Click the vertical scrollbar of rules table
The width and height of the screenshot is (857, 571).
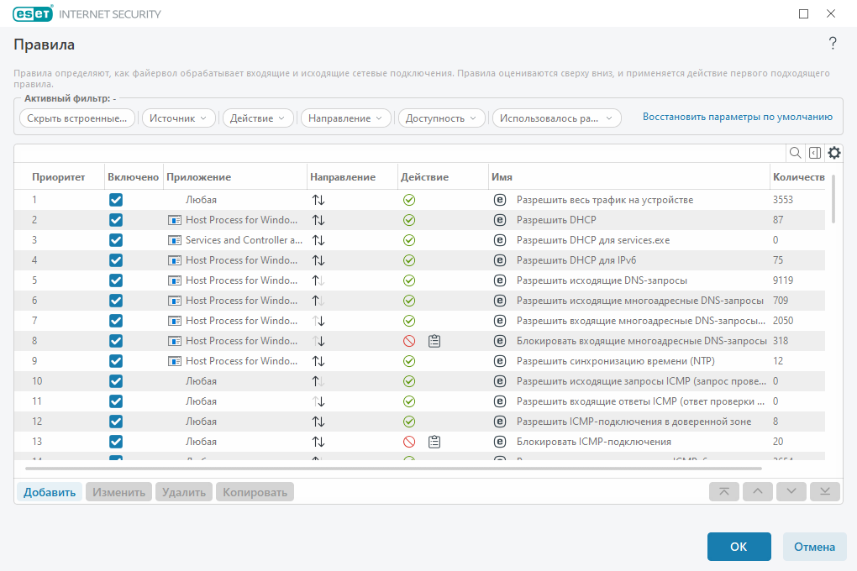click(x=833, y=199)
